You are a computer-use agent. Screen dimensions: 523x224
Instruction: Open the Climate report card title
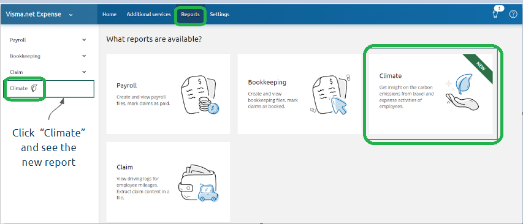[x=390, y=76]
